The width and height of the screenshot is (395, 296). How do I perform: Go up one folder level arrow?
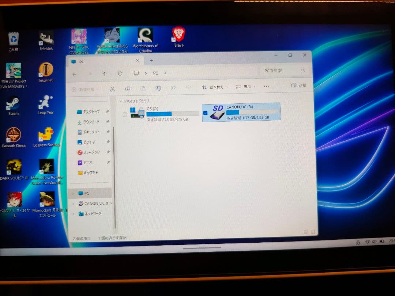point(105,74)
